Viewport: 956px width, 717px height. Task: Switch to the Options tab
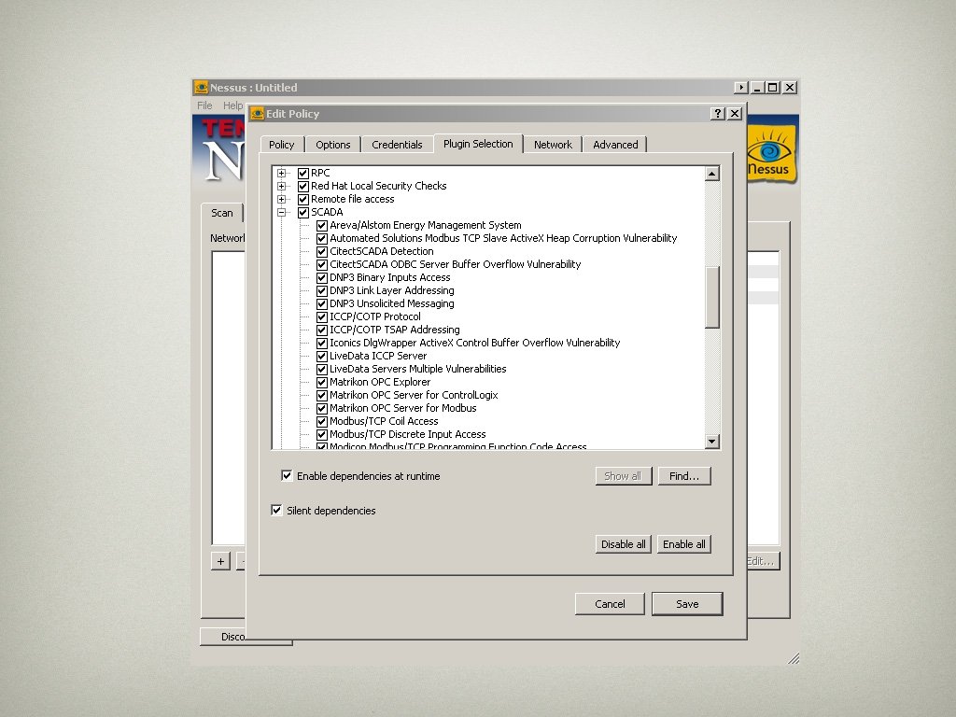point(333,145)
